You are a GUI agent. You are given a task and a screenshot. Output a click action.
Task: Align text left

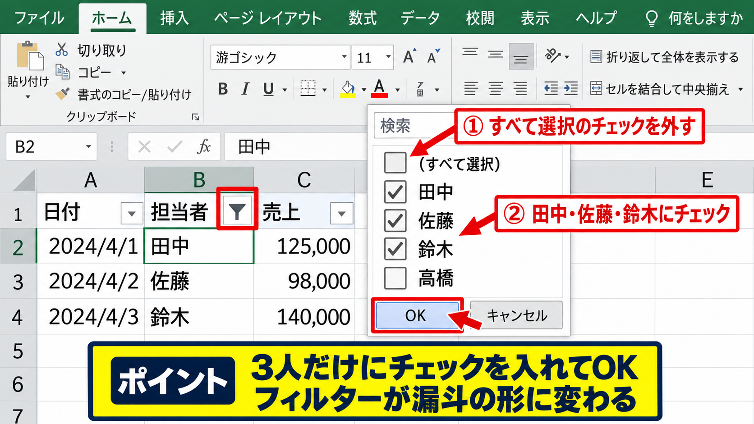pyautogui.click(x=471, y=88)
